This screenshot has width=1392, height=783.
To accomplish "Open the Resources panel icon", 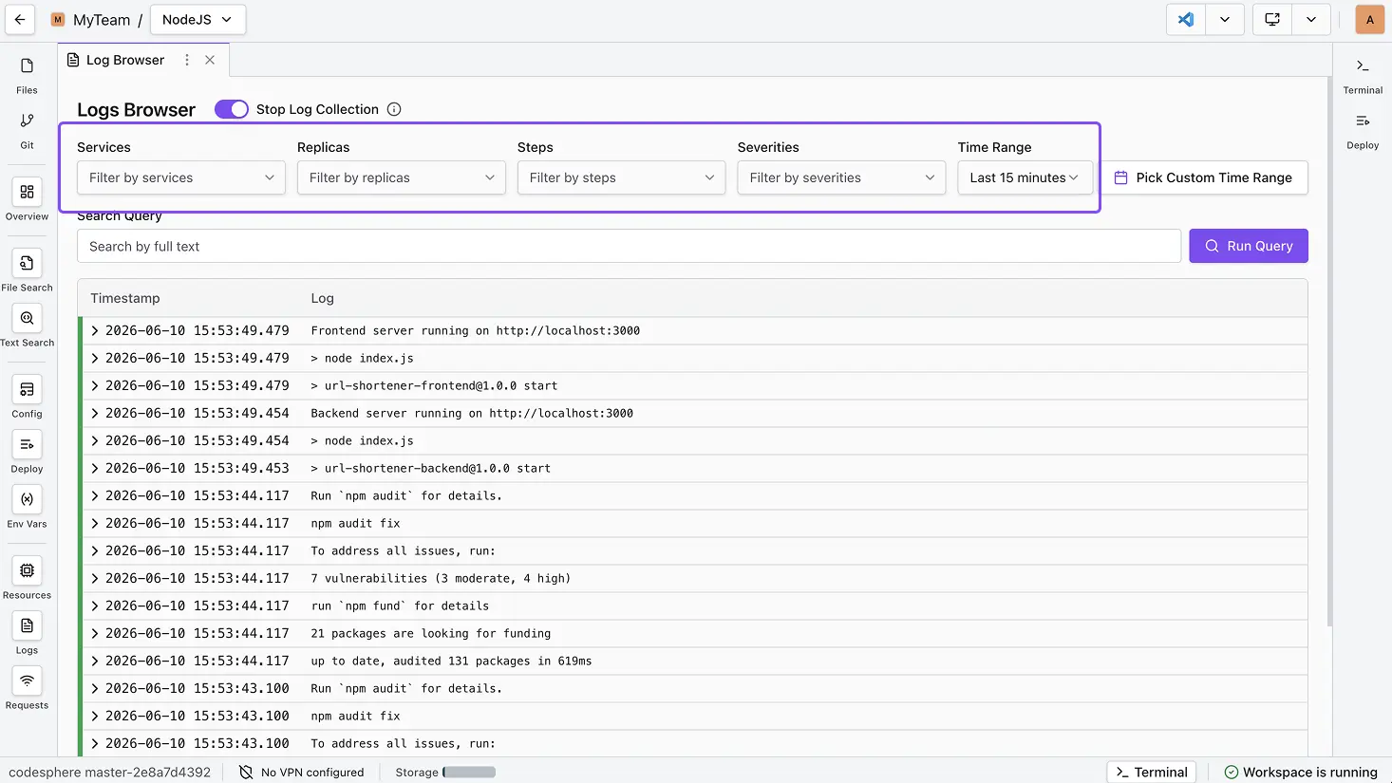I will 27,579.
